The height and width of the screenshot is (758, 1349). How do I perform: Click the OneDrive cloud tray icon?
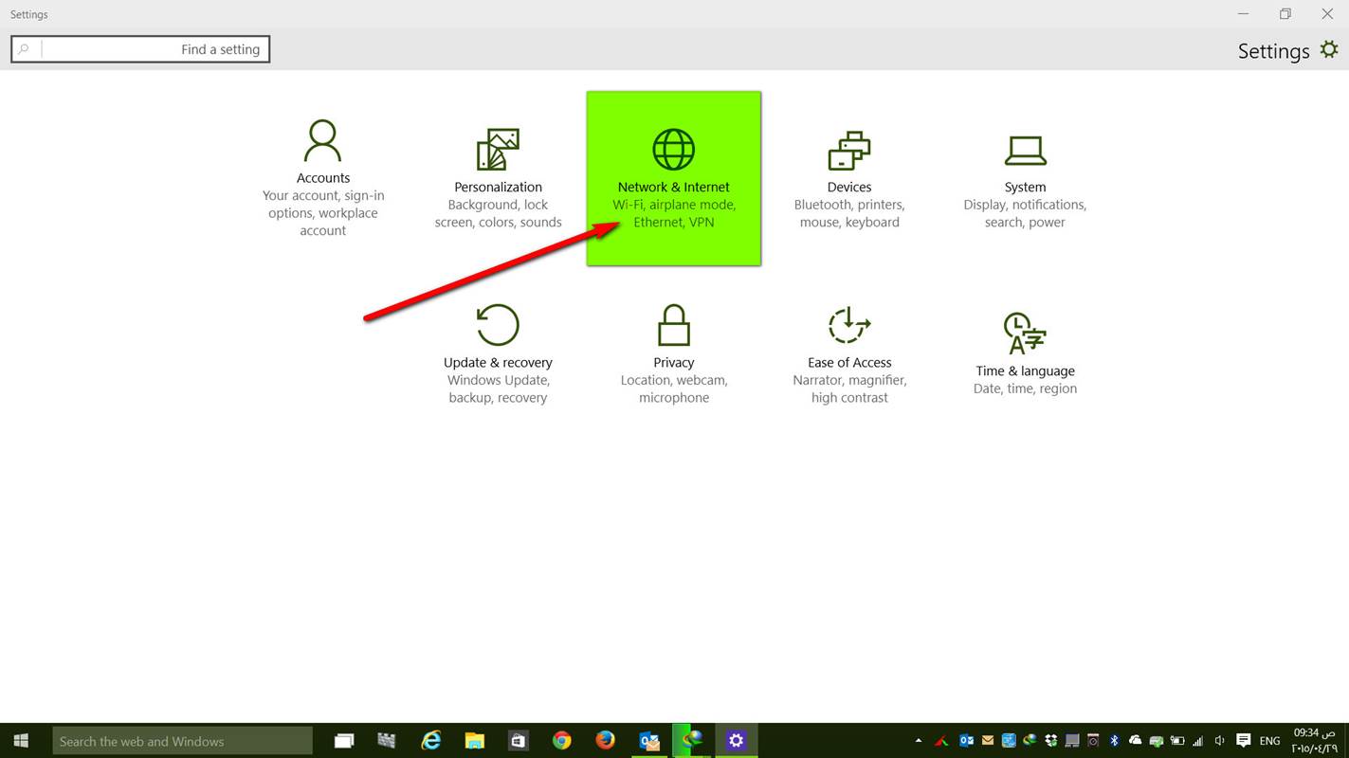point(1135,740)
